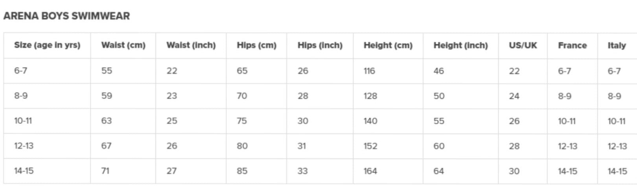Viewport: 637px width, 195px height.
Task: Select the waist value 55 cm
Action: 107,71
